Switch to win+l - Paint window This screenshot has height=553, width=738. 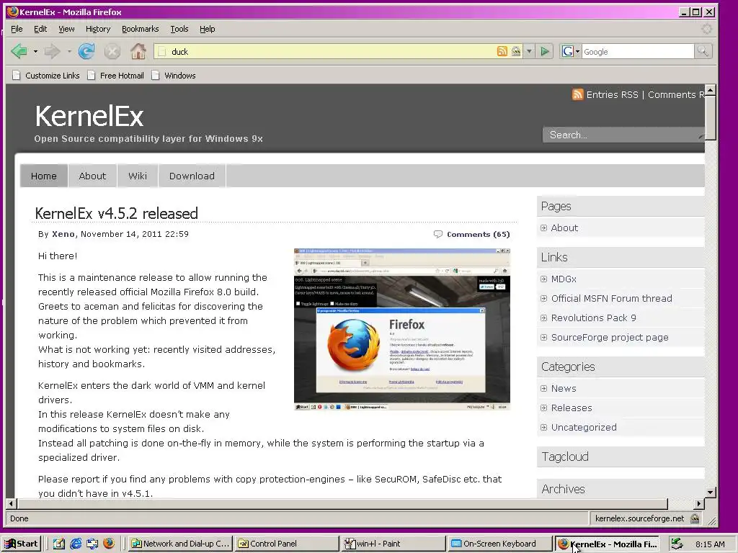393,544
